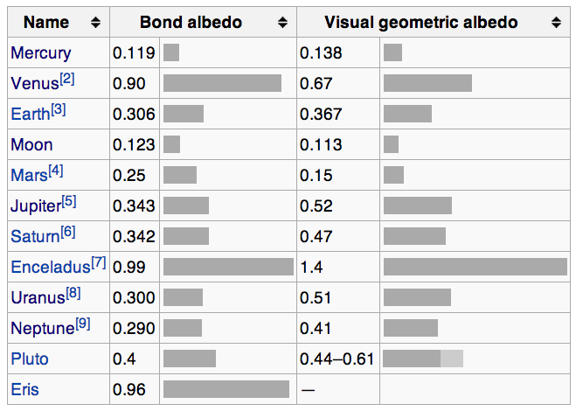
Task: Jump to footnote reference 2 beside Venus
Action: [67, 80]
